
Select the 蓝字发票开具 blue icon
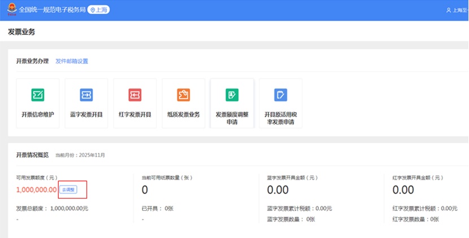coord(86,95)
